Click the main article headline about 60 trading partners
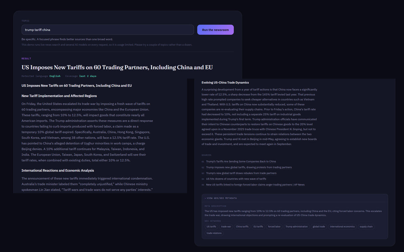 click(x=117, y=67)
